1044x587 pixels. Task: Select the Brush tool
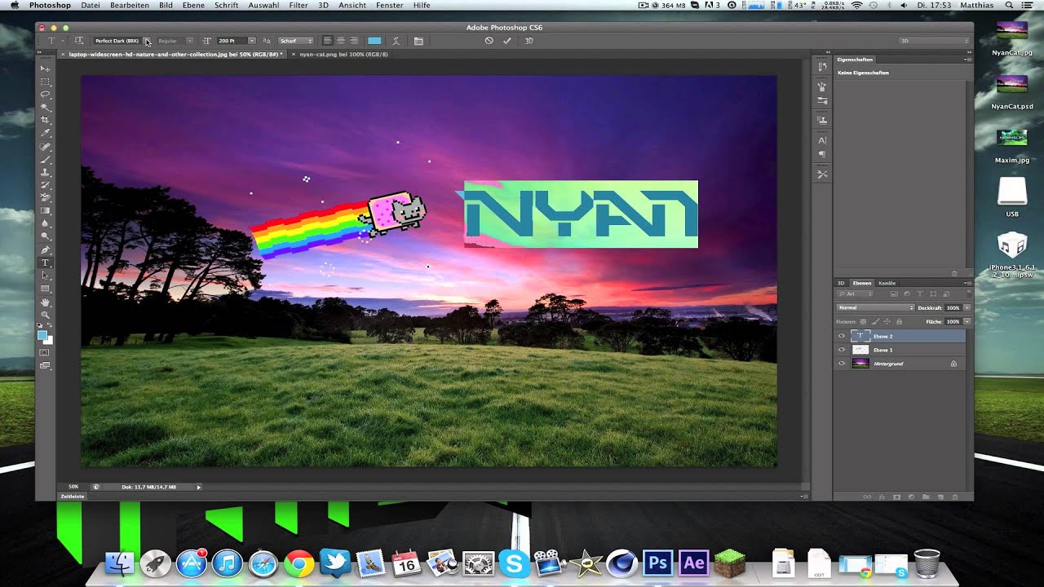[x=46, y=160]
